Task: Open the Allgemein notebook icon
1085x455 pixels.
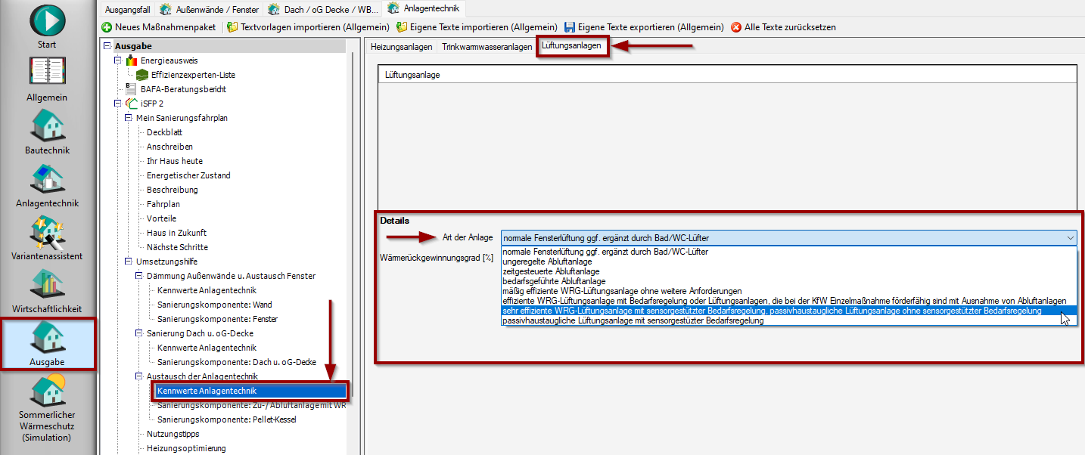Action: pyautogui.click(x=47, y=73)
